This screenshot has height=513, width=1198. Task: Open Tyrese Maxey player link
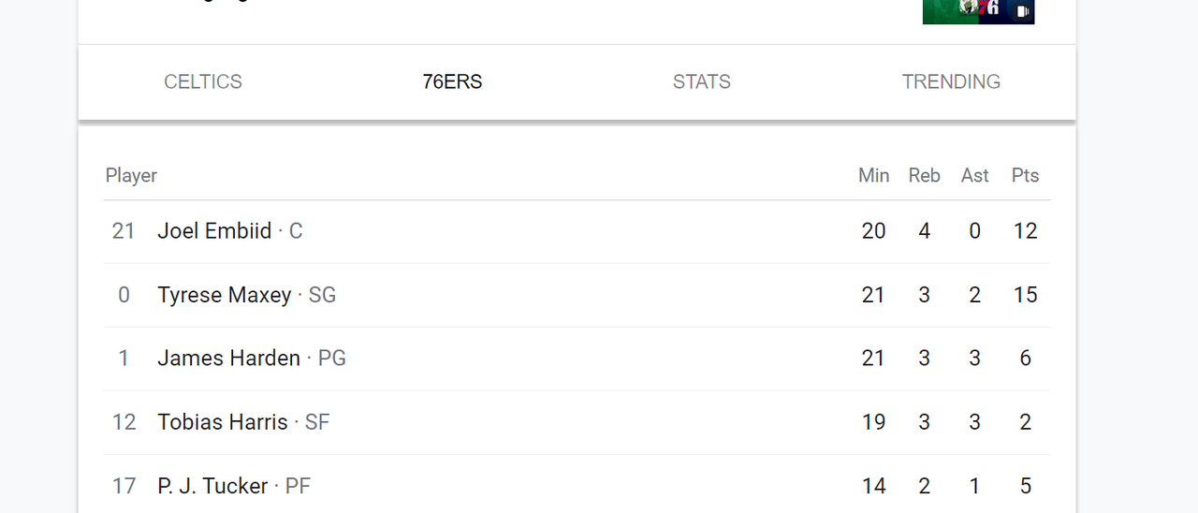[x=225, y=295]
